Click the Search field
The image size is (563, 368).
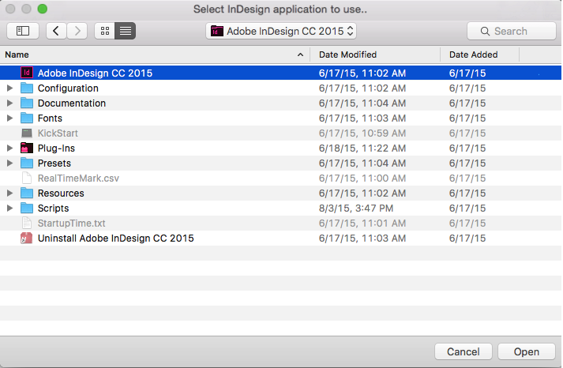pos(512,32)
